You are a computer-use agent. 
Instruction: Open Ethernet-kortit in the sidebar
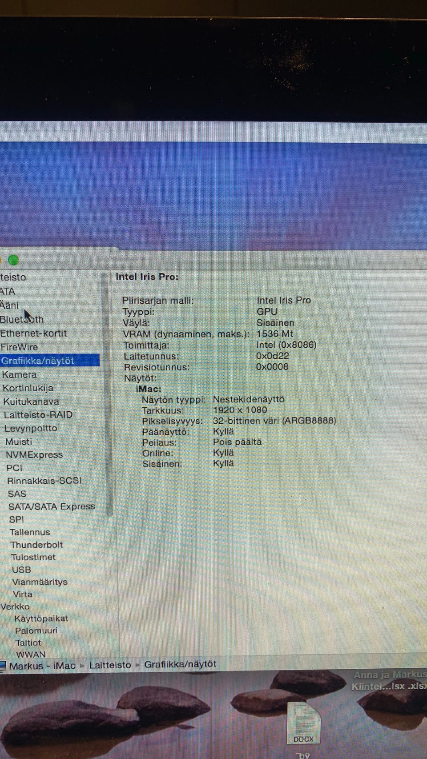click(x=33, y=333)
